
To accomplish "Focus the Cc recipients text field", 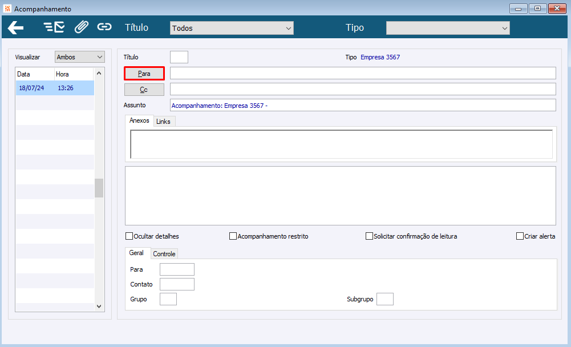I will [363, 89].
